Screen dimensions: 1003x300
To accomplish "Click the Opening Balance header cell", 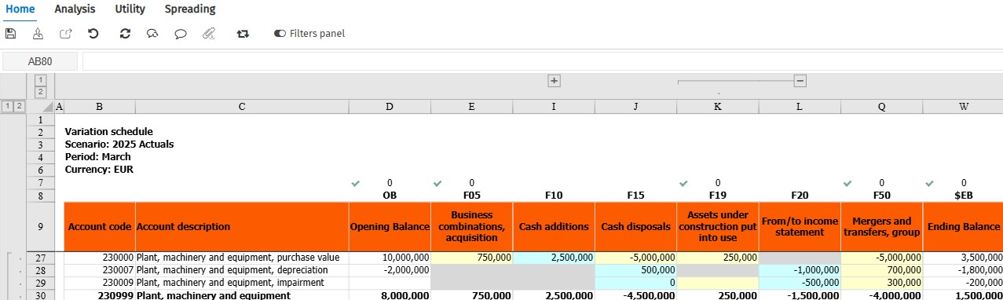I will pyautogui.click(x=390, y=226).
